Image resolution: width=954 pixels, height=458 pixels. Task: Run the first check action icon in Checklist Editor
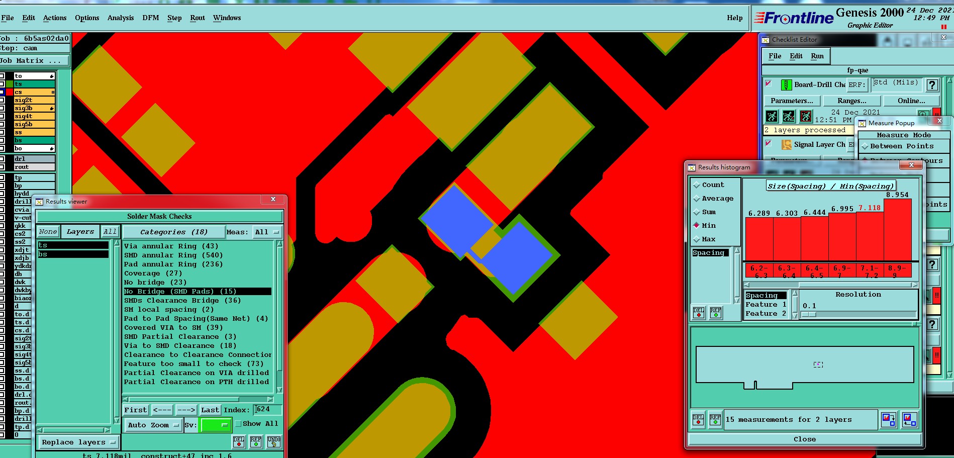coord(772,117)
